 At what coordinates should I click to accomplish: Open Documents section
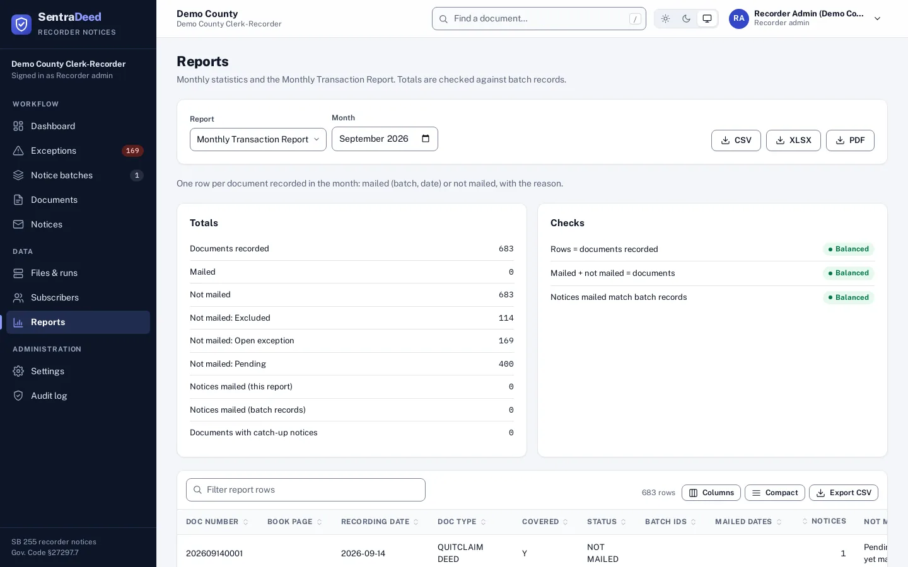(78, 200)
